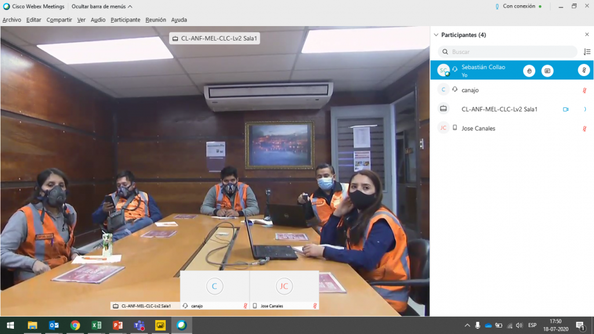The width and height of the screenshot is (594, 334).
Task: Close the Participantes panel with the X
Action: pos(586,35)
